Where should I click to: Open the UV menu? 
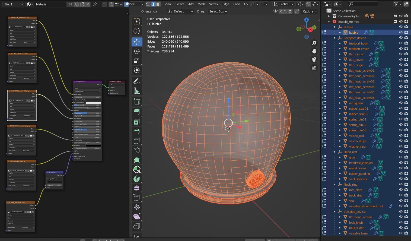pos(246,4)
